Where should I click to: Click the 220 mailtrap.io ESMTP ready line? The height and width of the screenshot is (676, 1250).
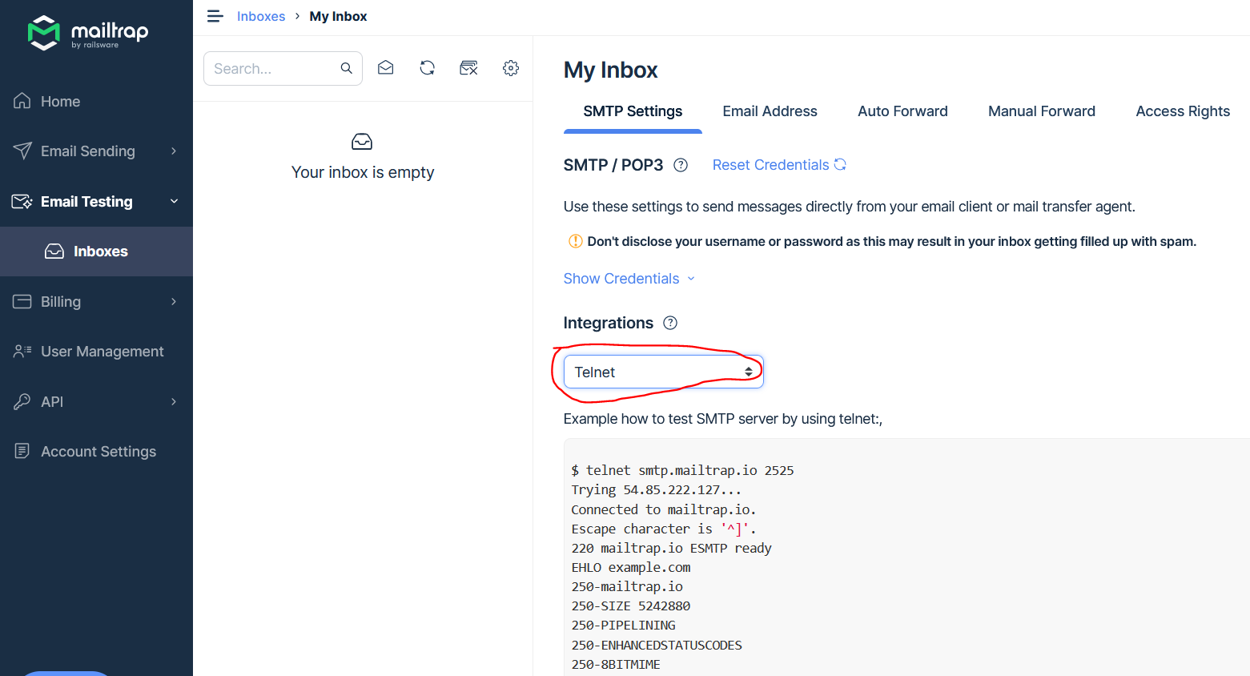coord(671,548)
